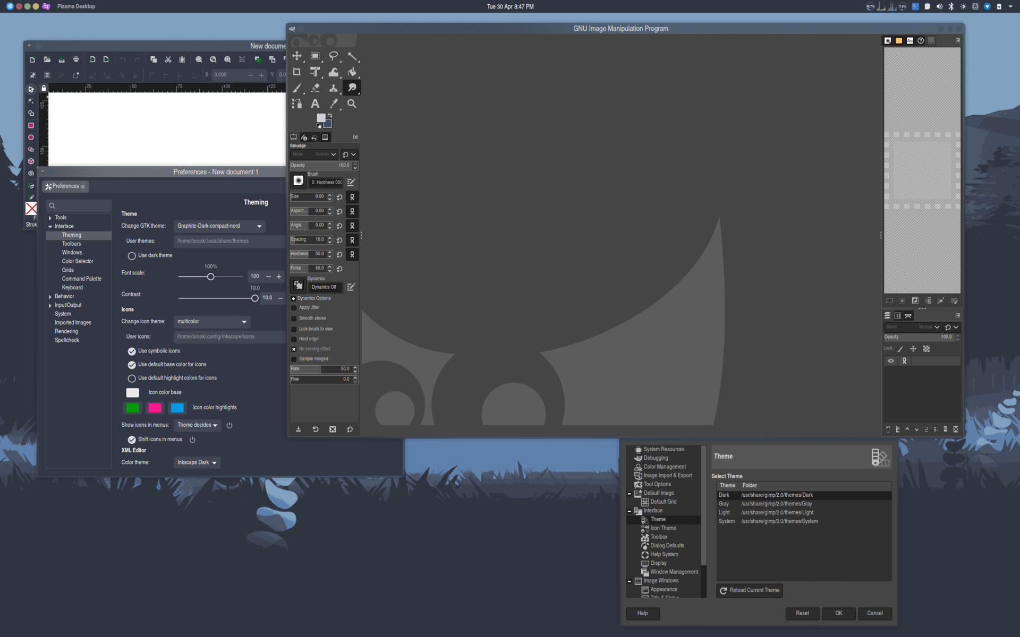Click the Inkscape import icon

pos(92,60)
